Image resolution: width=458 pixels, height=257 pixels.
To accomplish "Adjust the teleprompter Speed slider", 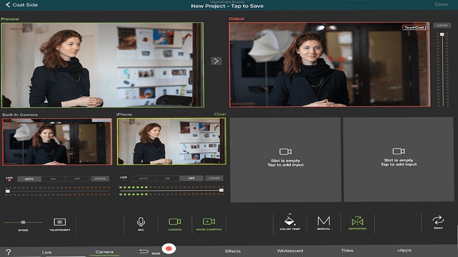I will pos(23,222).
